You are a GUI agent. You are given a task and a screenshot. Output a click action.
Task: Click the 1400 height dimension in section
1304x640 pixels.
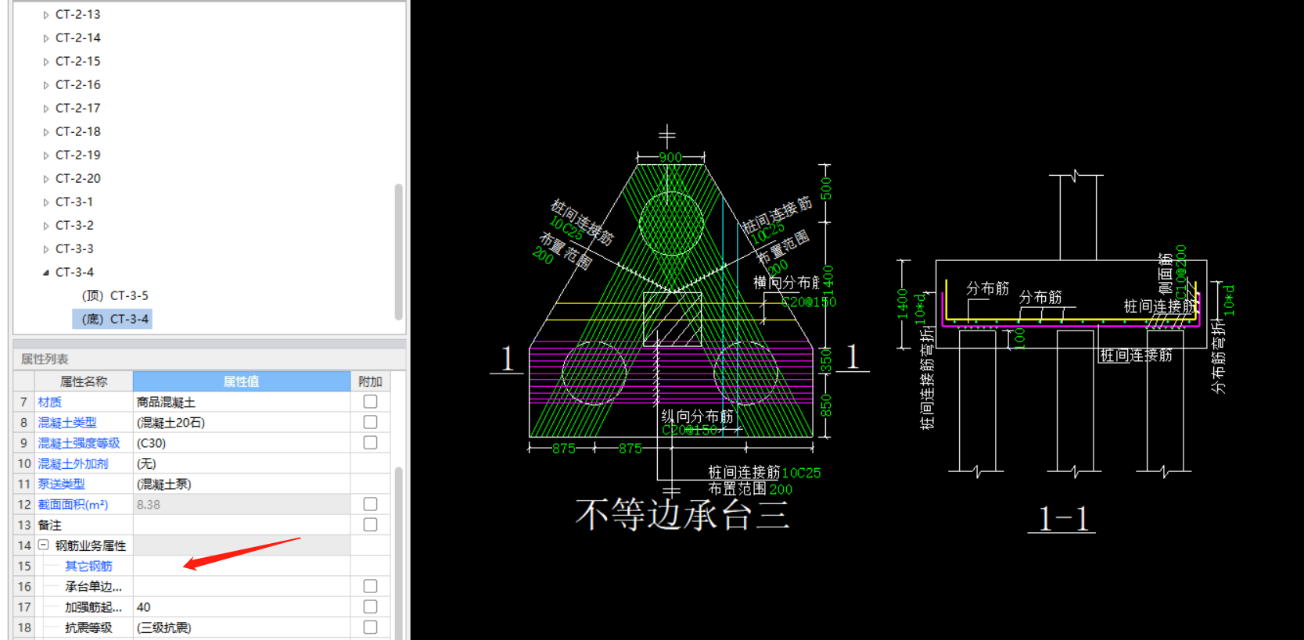pos(902,304)
